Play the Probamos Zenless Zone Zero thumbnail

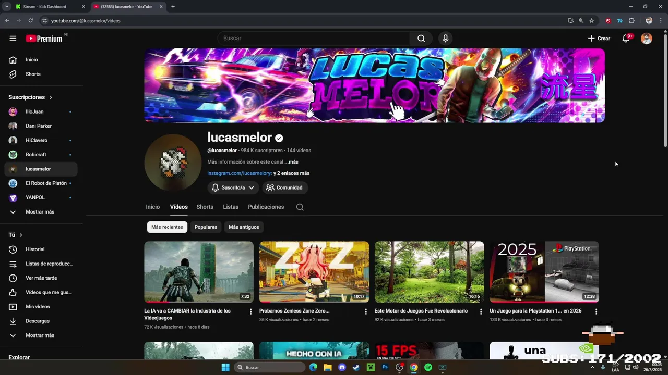[314, 272]
